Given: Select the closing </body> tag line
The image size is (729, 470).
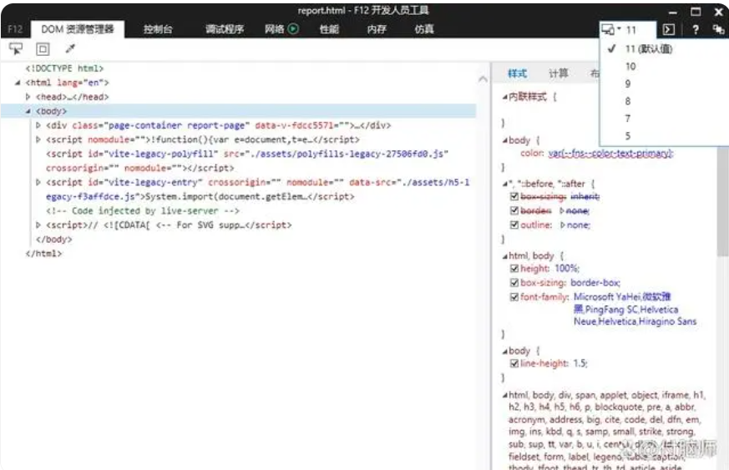Looking at the screenshot, I should tap(54, 240).
